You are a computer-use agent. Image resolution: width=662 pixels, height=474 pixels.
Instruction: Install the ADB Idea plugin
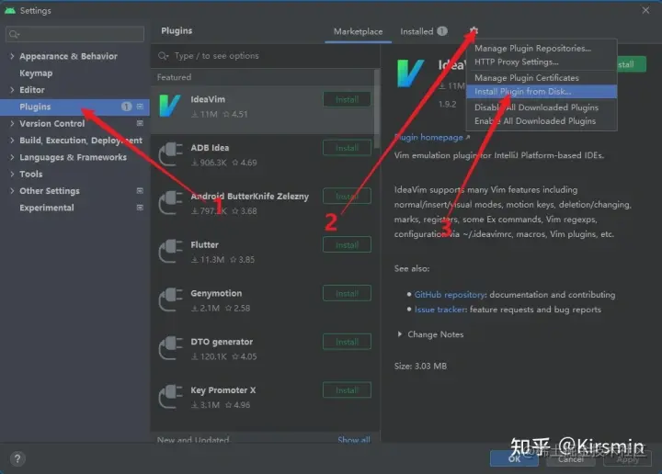coord(347,148)
